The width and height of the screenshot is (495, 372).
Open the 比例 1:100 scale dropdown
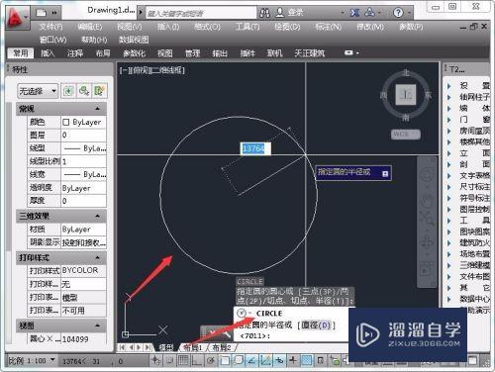(x=32, y=360)
